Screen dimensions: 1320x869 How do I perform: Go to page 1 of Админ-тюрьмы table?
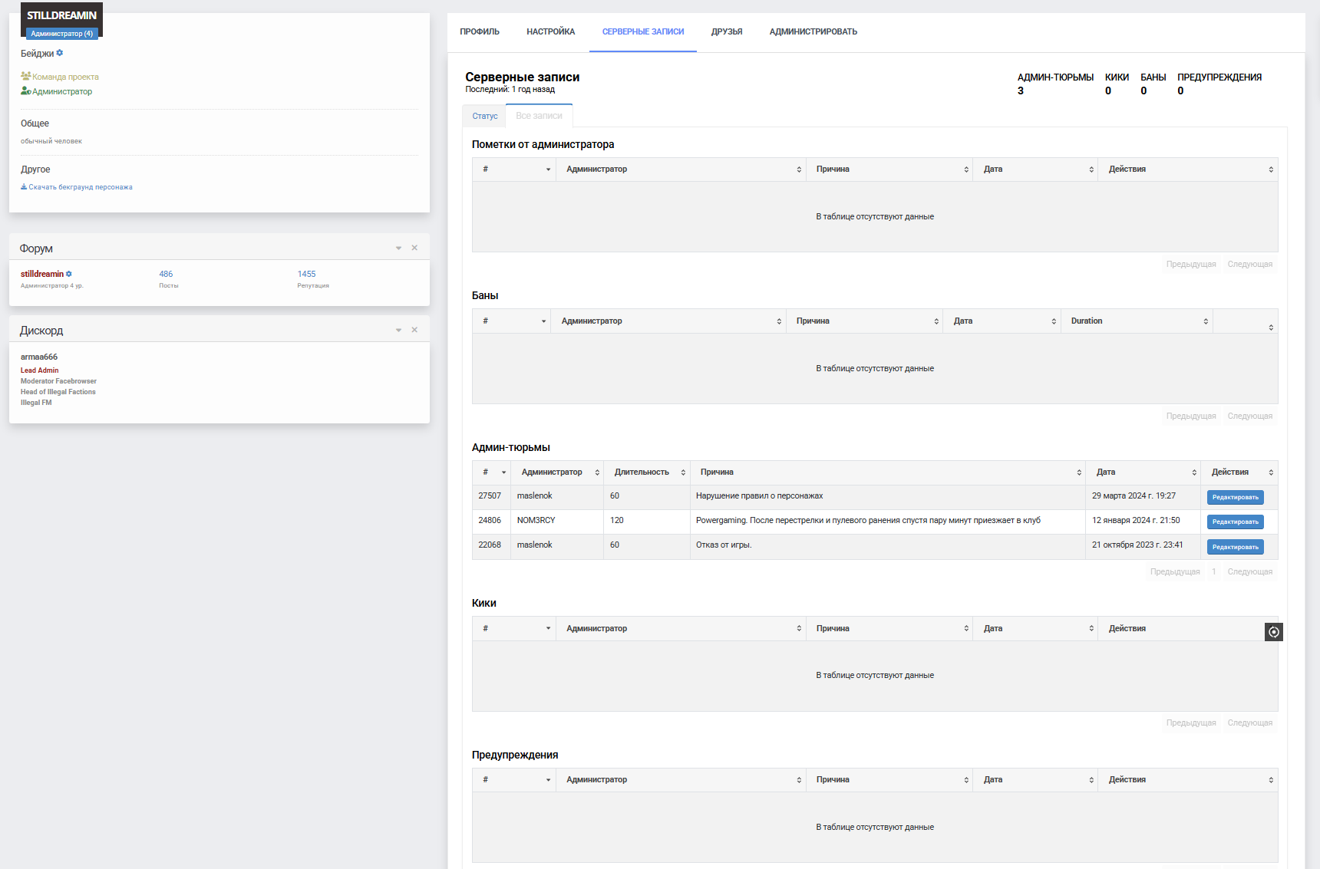click(1213, 571)
